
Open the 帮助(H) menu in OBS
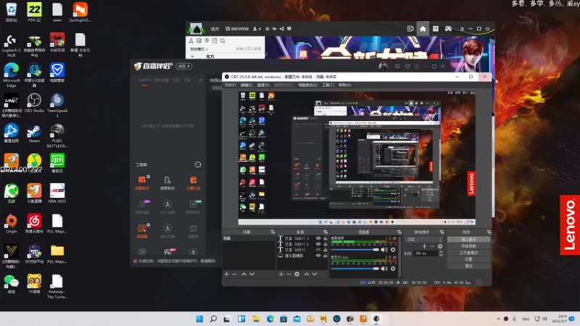345,85
